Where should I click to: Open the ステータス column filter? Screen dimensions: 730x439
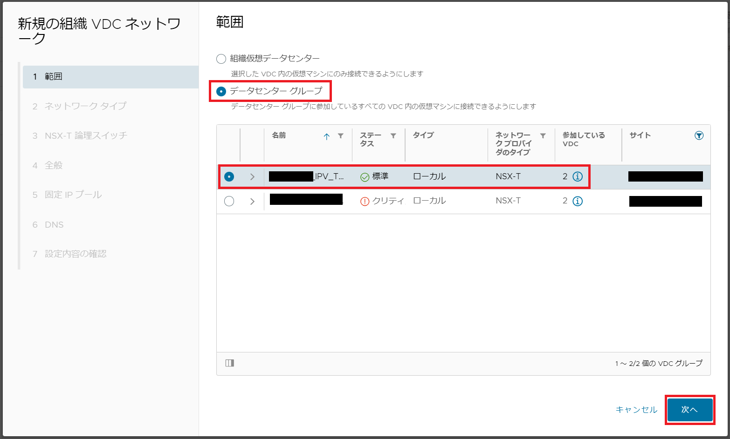point(393,136)
